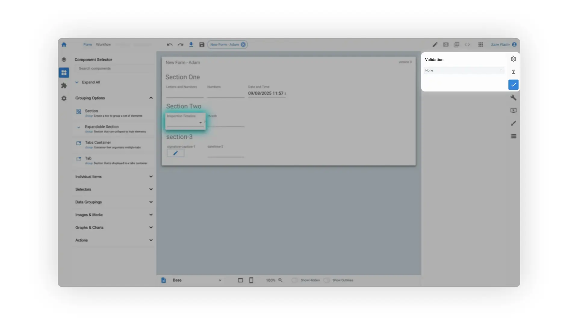This screenshot has height=325, width=578.
Task: Expand the Individual Items category
Action: (x=151, y=177)
